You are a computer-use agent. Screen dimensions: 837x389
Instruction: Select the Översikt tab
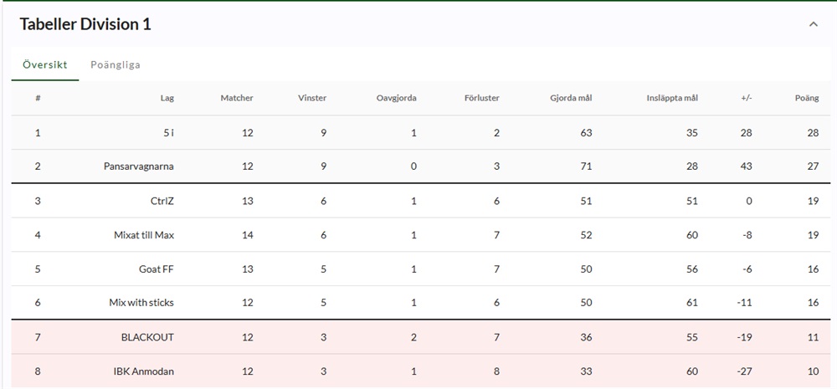pos(45,64)
